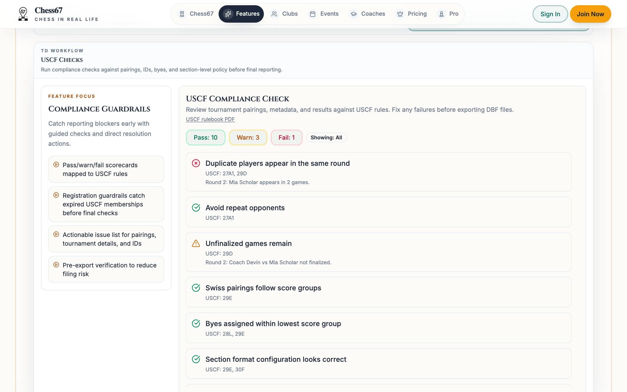Open the USCF rulebook PDF link
627x392 pixels.
pyautogui.click(x=210, y=119)
